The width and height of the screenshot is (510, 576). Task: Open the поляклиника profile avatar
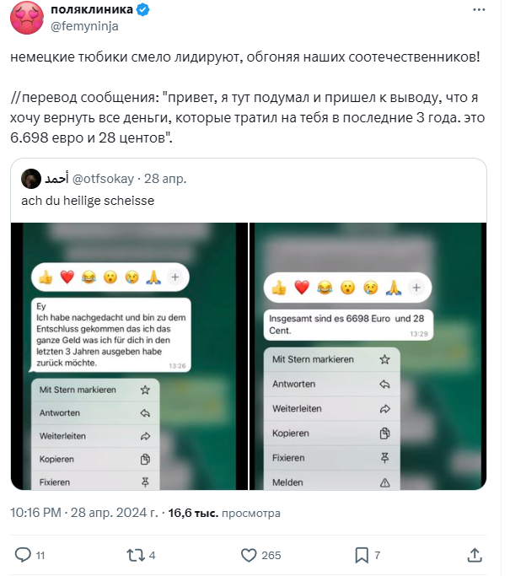(x=27, y=18)
